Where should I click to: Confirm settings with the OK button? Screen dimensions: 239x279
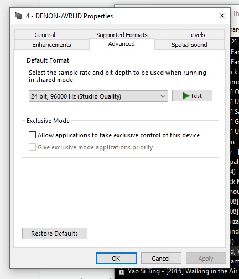click(x=116, y=259)
